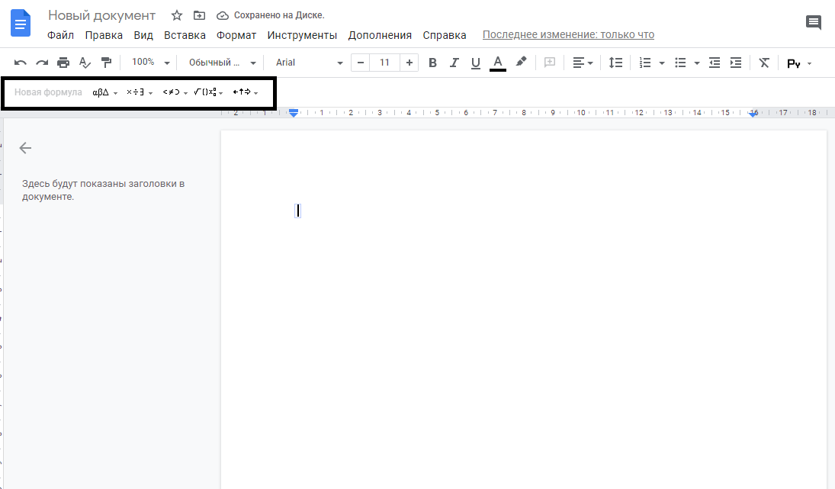Select the paint format roller icon

point(106,63)
